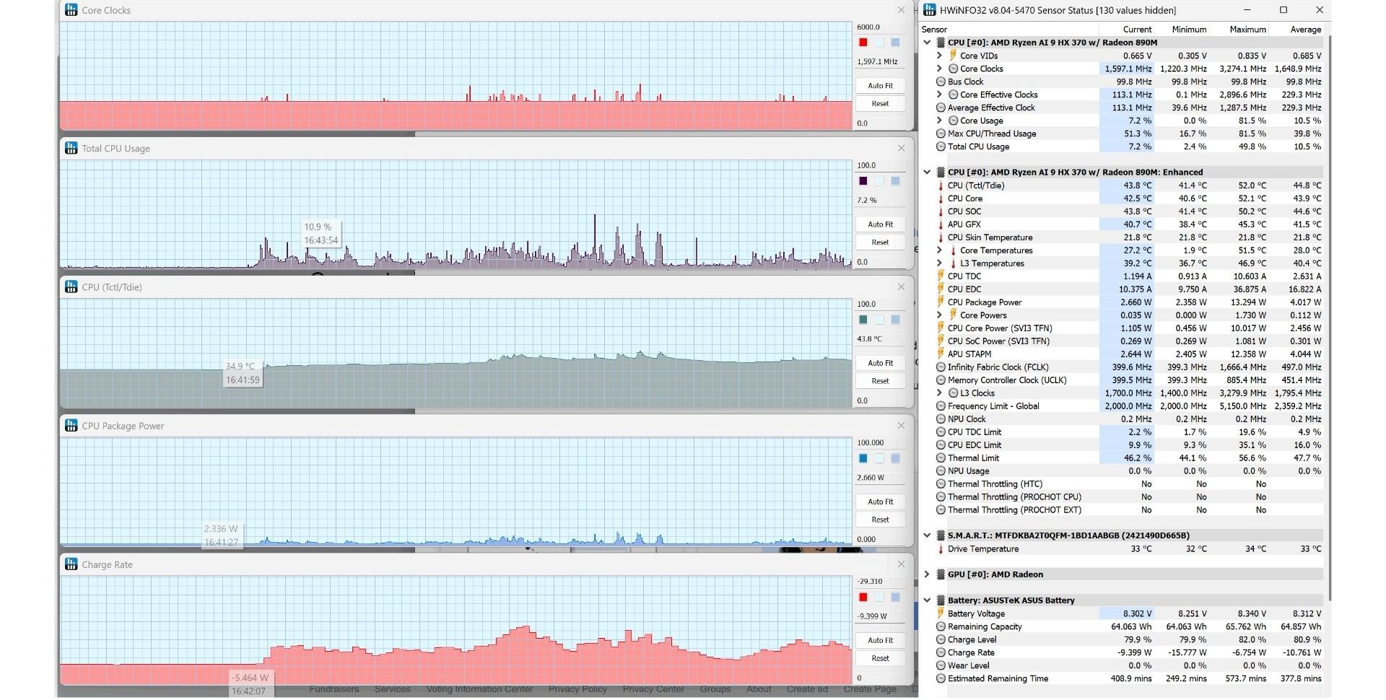Click the Drive Temperature thermometer icon
Screen dimensions: 1386x700
[941, 549]
